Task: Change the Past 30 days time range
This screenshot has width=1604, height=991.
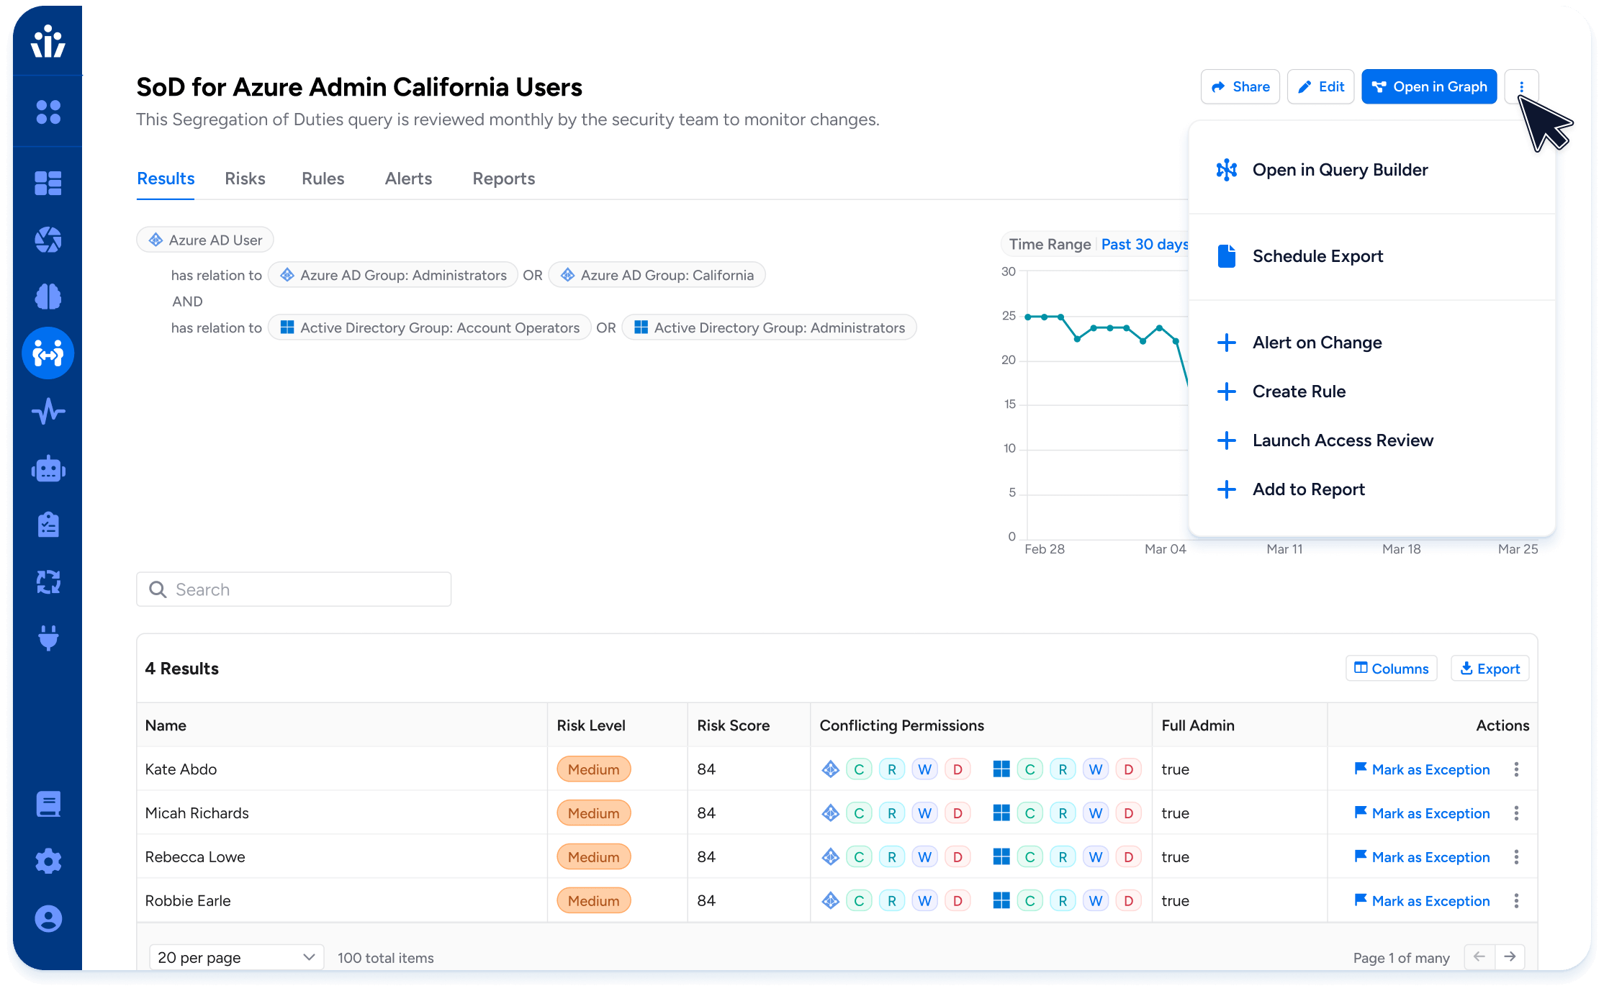Action: 1145,245
